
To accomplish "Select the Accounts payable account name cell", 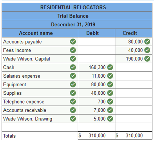I will point(40,42).
